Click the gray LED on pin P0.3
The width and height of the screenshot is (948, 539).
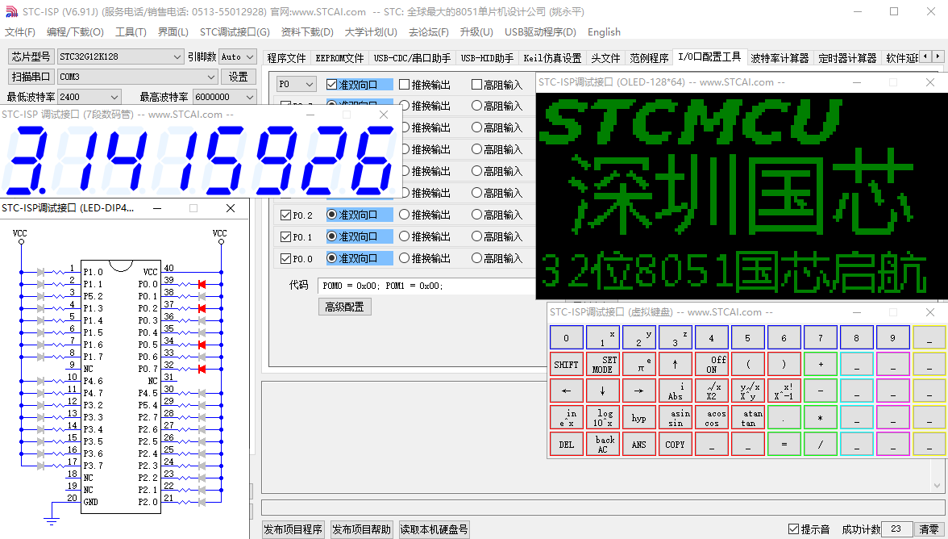(202, 320)
